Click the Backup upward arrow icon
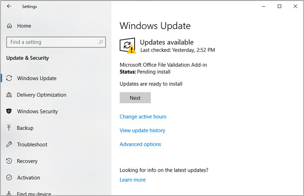304x196 pixels. click(9, 128)
